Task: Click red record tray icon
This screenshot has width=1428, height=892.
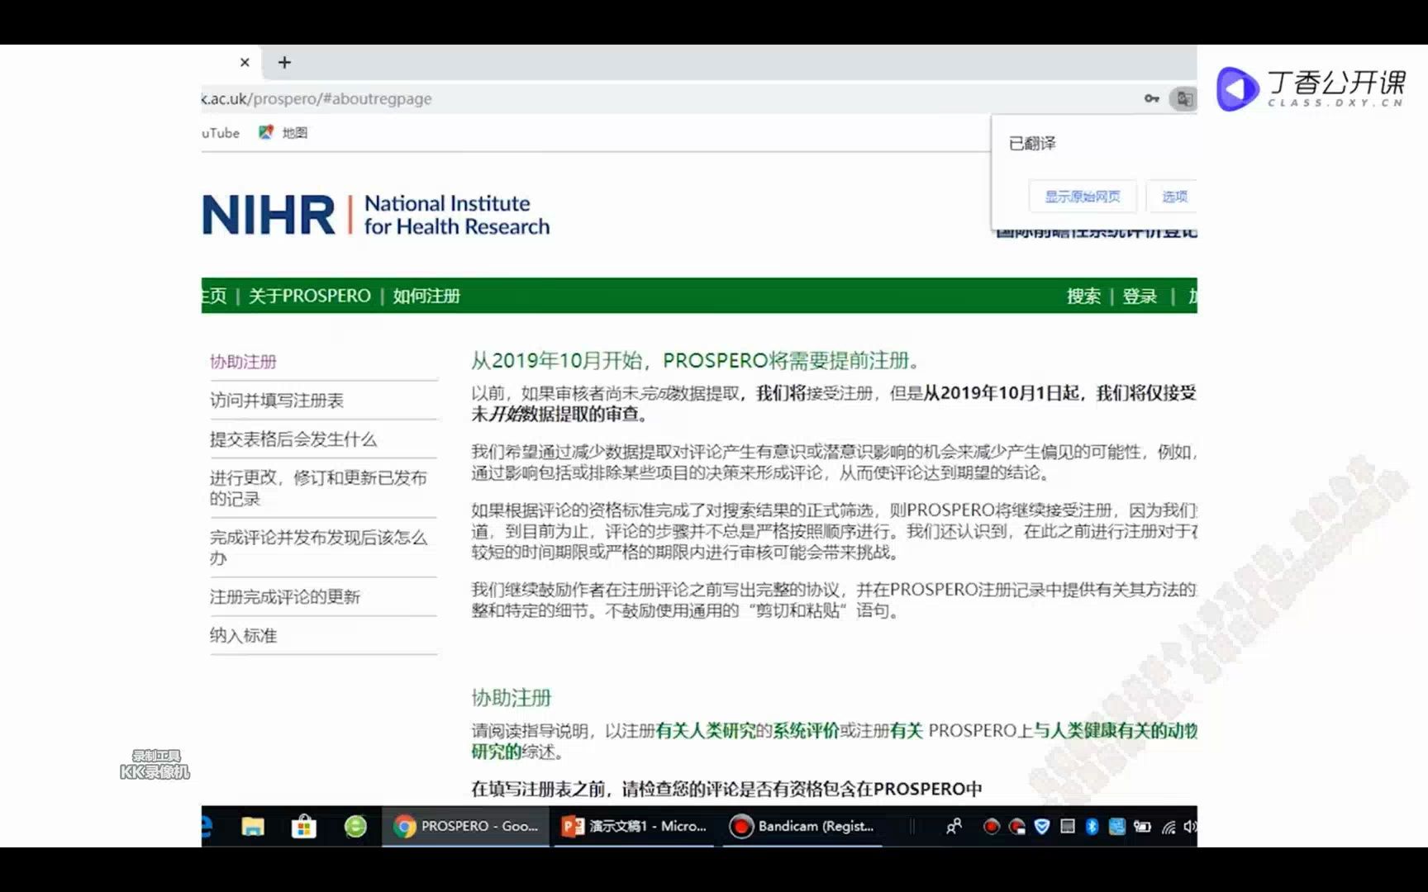Action: [x=992, y=826]
